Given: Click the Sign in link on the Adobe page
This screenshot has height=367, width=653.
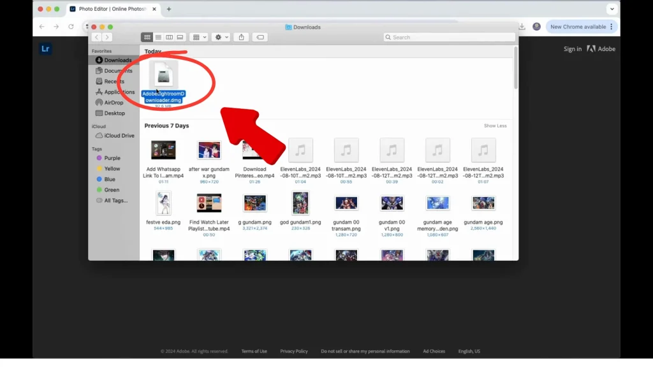Looking at the screenshot, I should tap(572, 48).
